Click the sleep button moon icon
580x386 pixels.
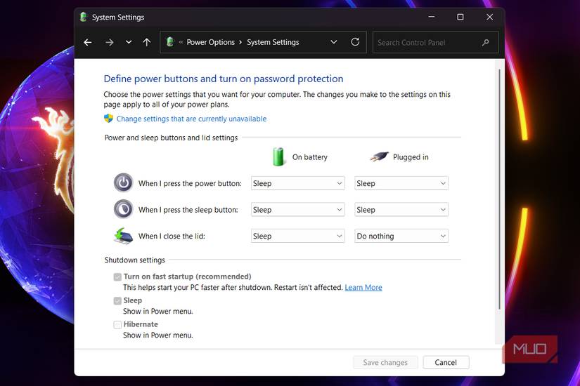tap(123, 209)
